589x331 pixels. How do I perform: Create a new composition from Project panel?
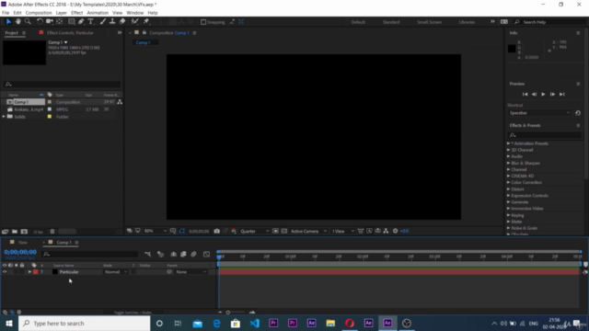24,232
